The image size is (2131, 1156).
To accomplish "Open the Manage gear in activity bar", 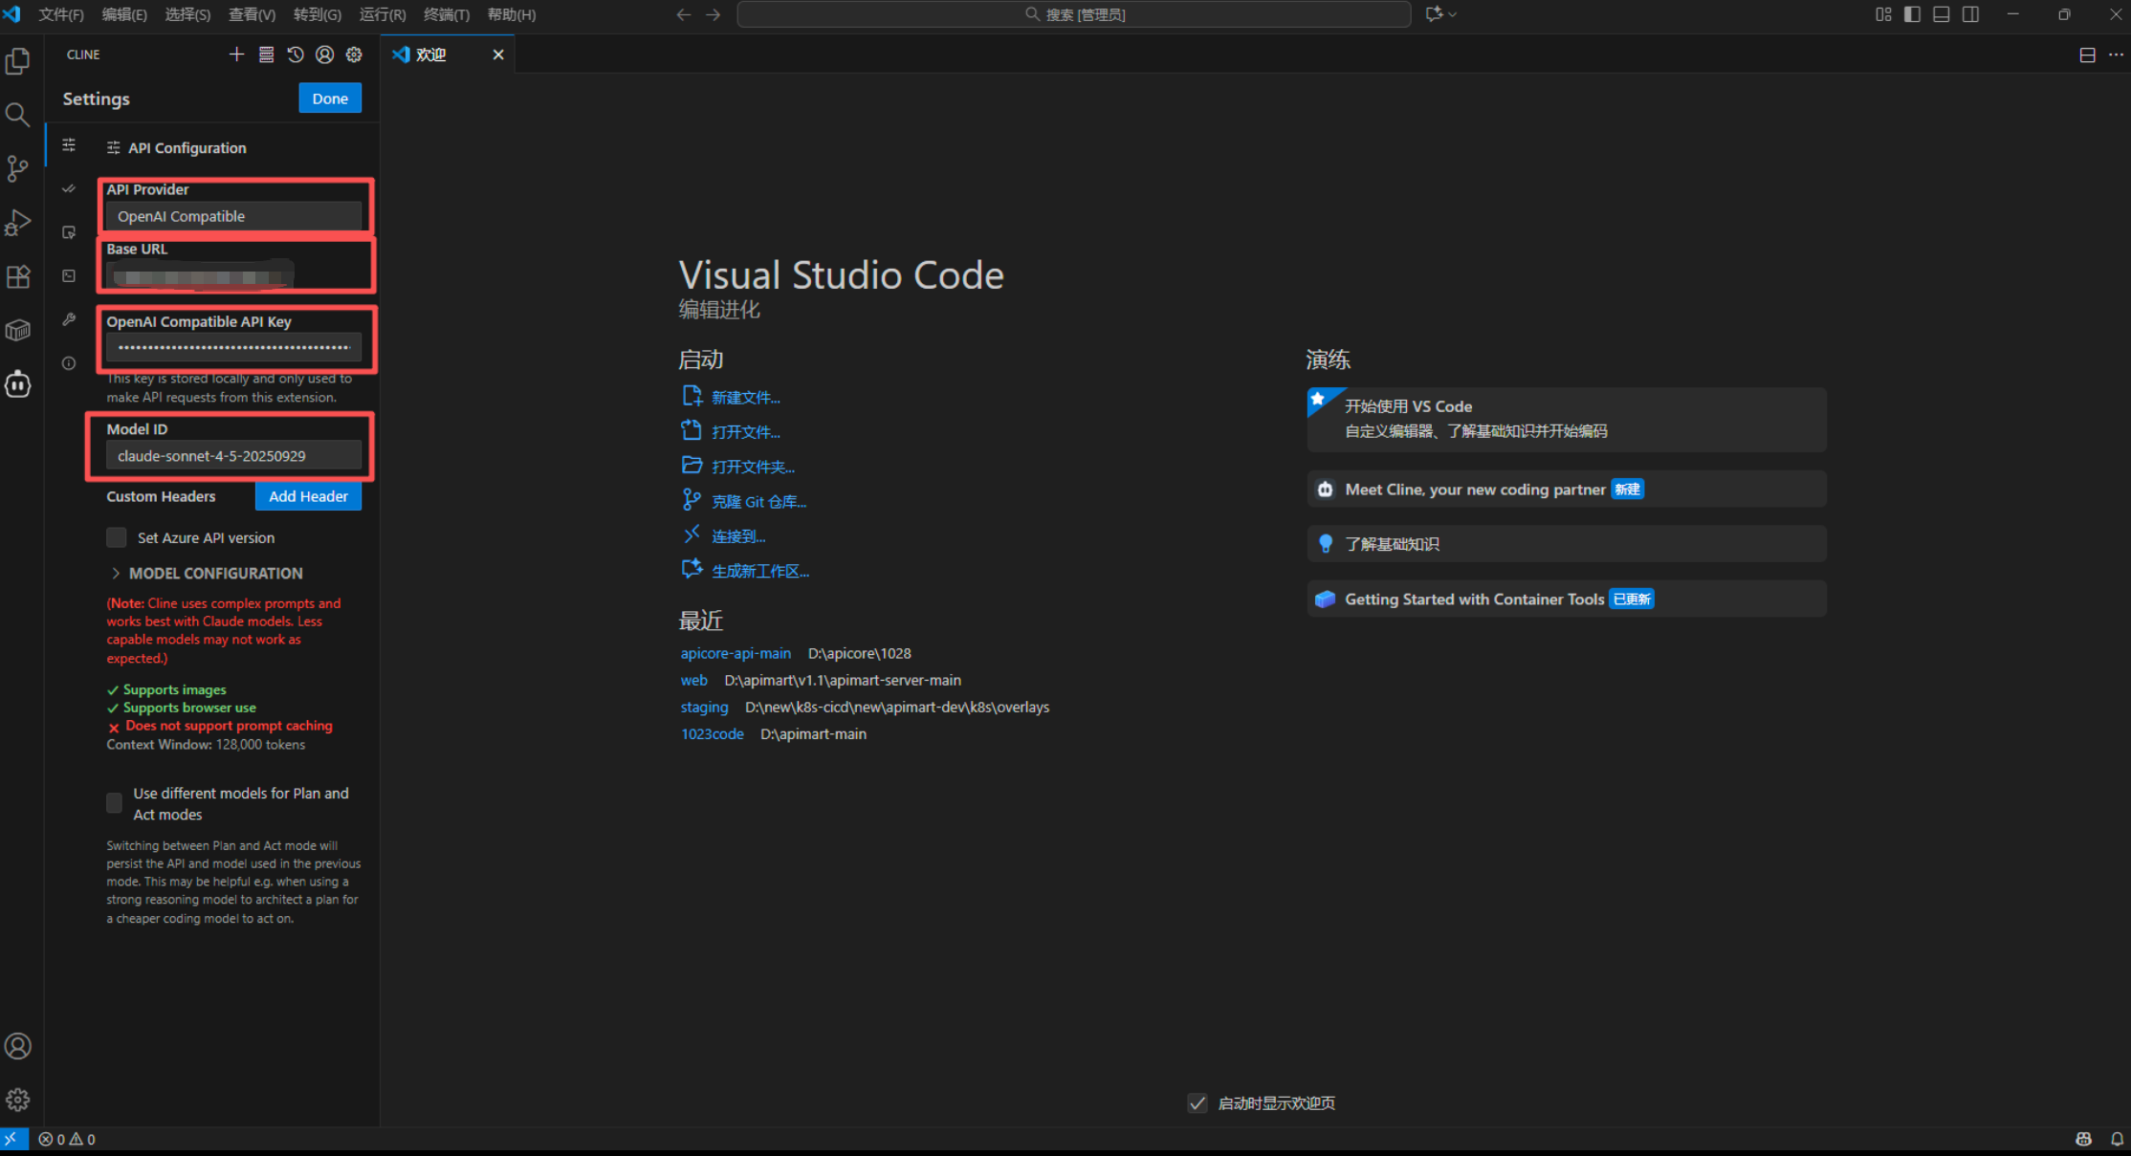I will [x=18, y=1100].
